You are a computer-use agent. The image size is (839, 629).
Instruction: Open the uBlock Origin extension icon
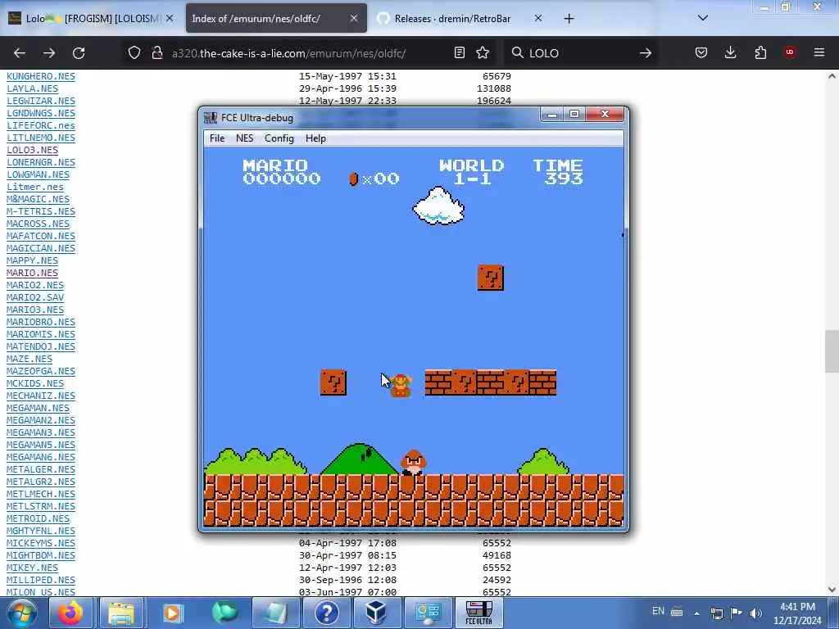790,52
